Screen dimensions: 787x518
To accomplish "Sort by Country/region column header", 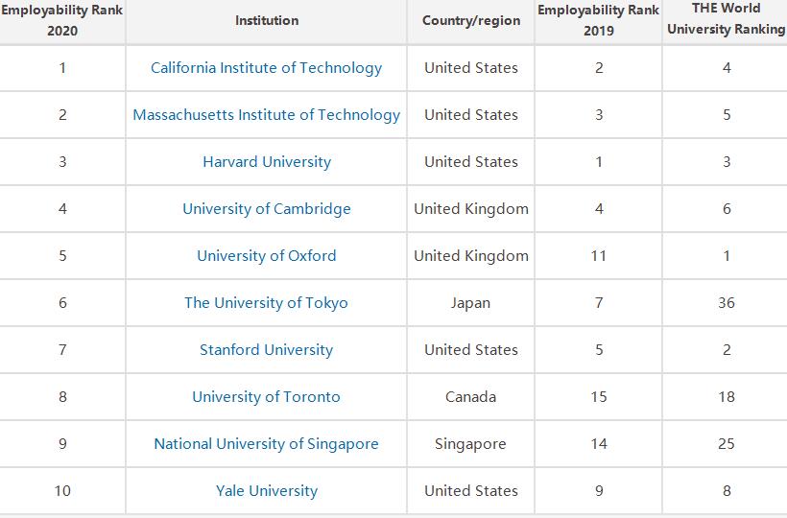I will 470,20.
